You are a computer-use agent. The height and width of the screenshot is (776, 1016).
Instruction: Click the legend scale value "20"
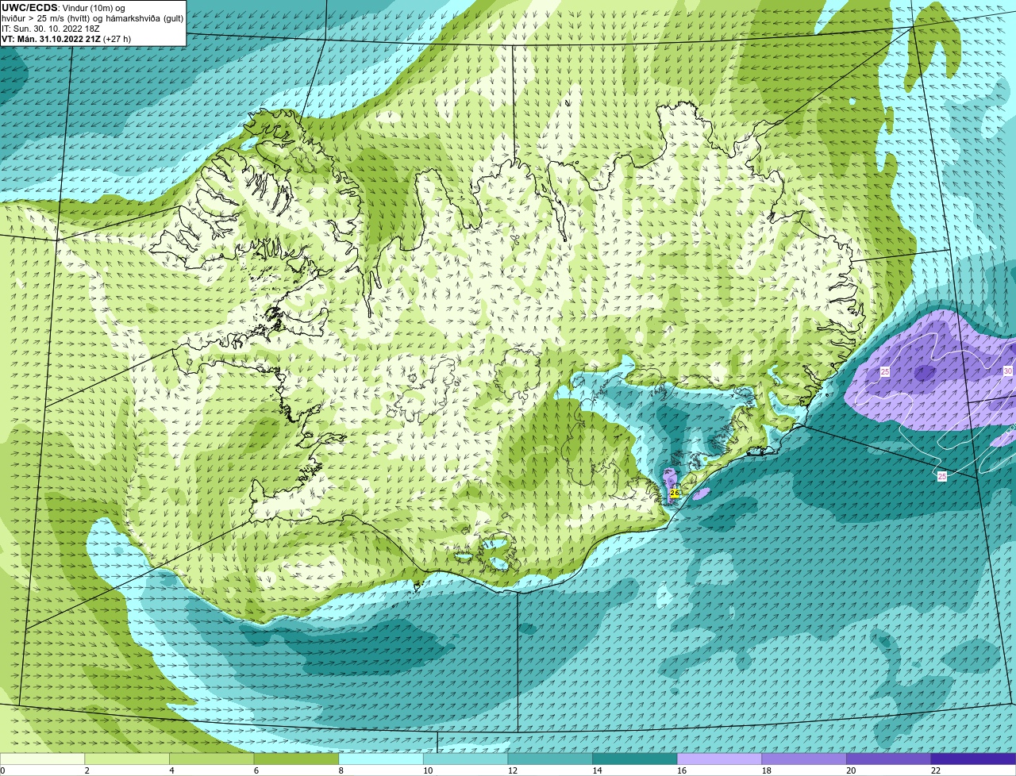851,770
